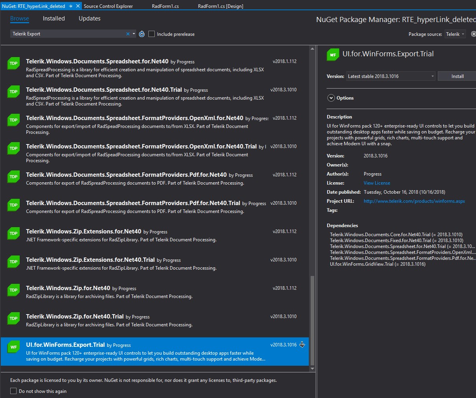The image size is (476, 398).
Task: Click TDP icon of Zip.Extensions.for.Net40.Trial package
Action: (14, 262)
